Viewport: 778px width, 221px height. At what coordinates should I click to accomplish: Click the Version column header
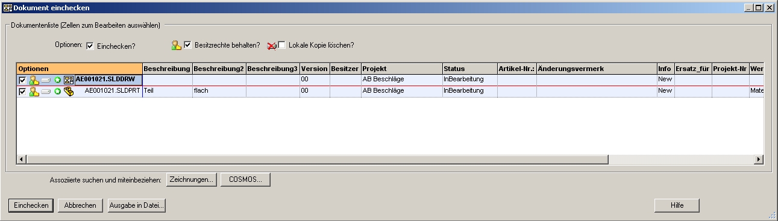315,69
